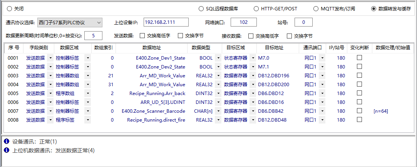Open the 通讯协议选择 dropdown
Viewport: 417px width, 167px height.
point(99,22)
